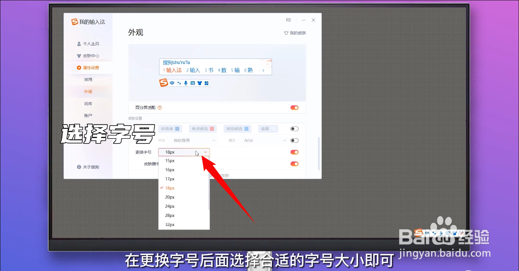Enable the font switch in the Arial row
This screenshot has width=519, height=271.
[x=294, y=141]
